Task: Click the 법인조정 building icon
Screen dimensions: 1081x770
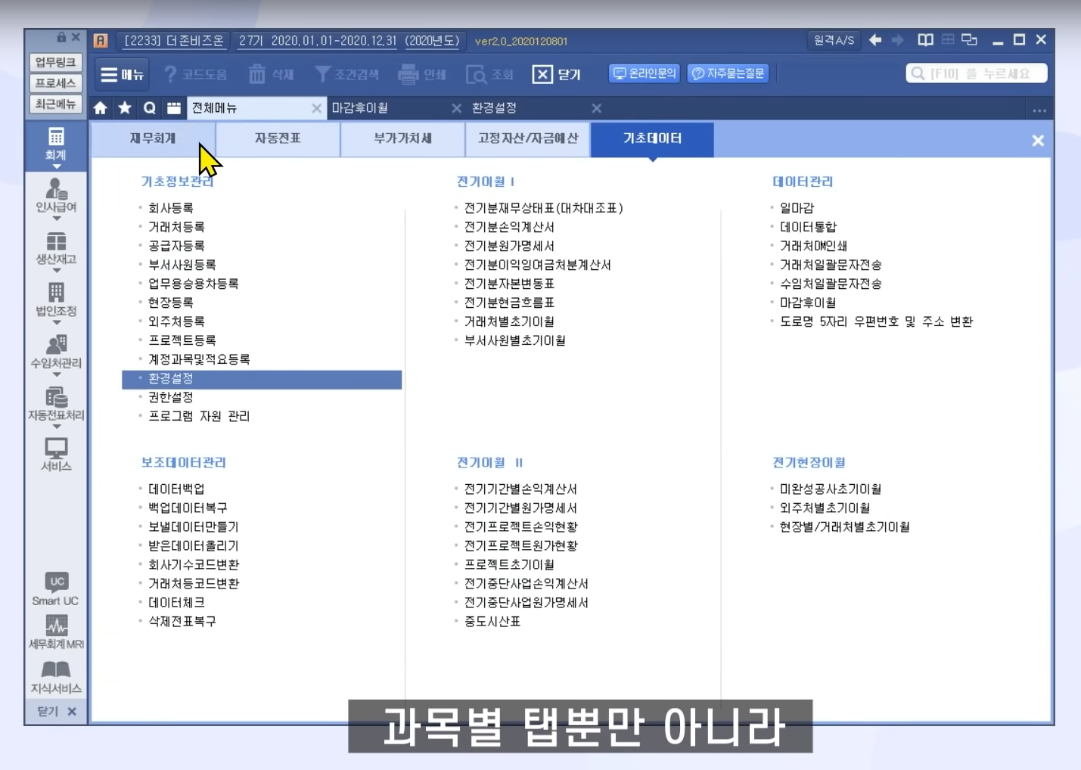Action: click(x=56, y=293)
